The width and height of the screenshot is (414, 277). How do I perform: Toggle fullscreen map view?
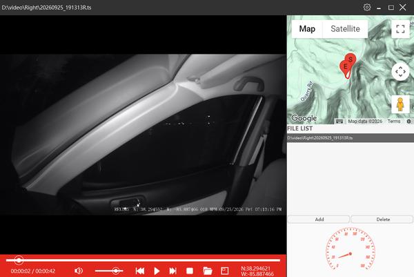pyautogui.click(x=400, y=29)
